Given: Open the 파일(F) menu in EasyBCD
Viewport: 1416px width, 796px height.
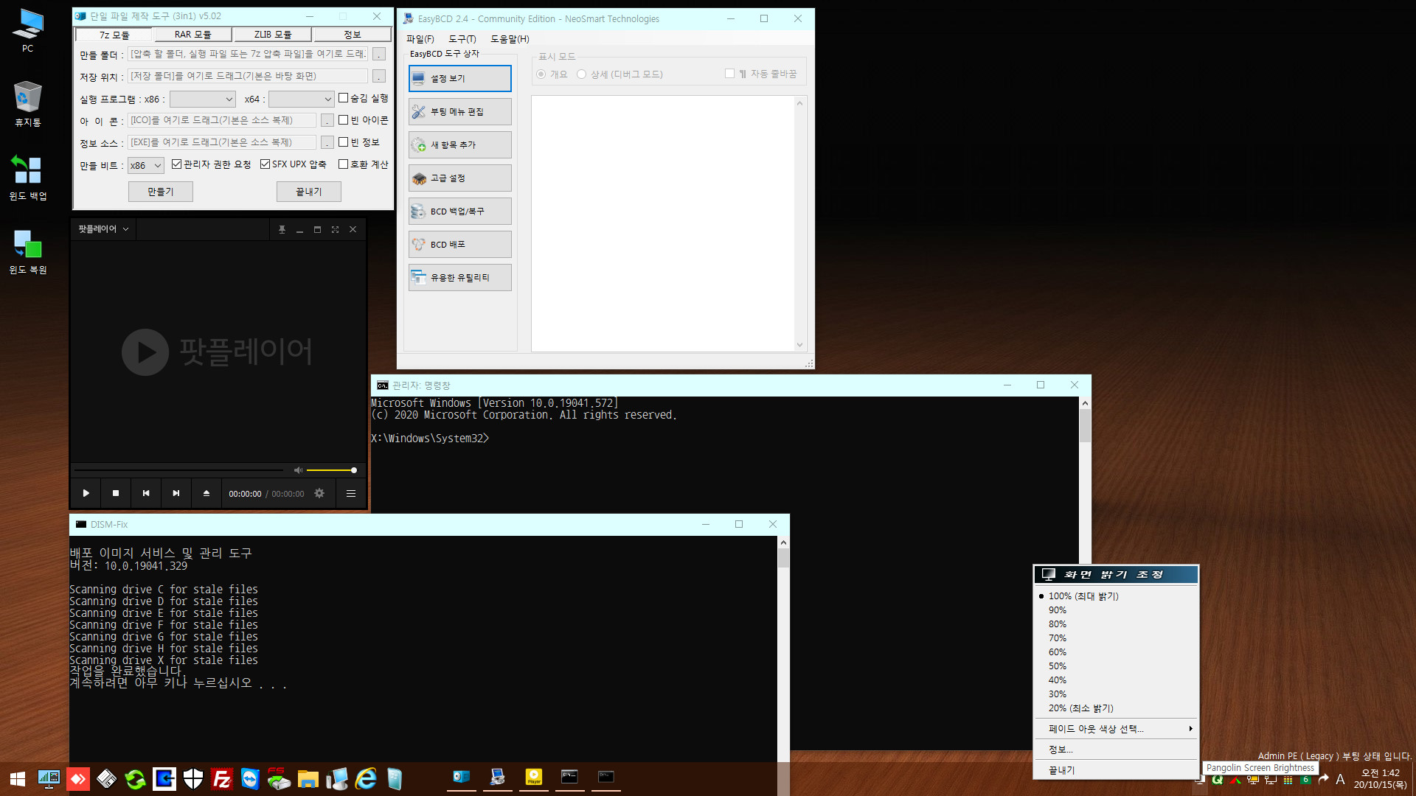Looking at the screenshot, I should click(420, 39).
